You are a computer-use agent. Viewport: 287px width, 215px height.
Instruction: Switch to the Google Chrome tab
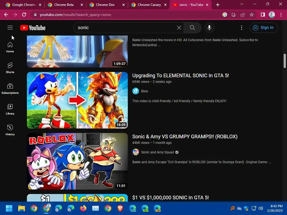point(24,5)
